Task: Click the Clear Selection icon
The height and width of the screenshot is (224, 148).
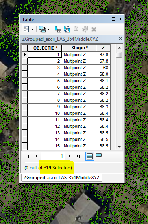Action: tap(76, 29)
